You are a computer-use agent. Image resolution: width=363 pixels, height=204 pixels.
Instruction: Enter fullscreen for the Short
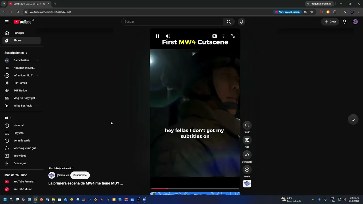233,36
